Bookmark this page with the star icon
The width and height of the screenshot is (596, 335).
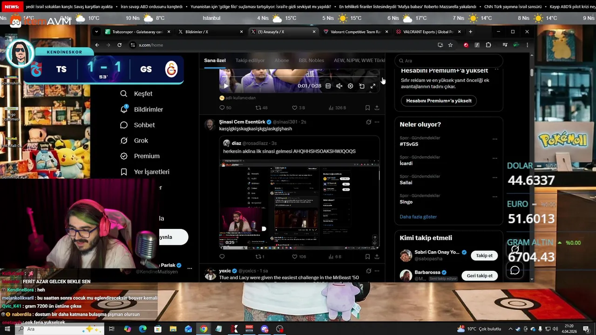(450, 45)
